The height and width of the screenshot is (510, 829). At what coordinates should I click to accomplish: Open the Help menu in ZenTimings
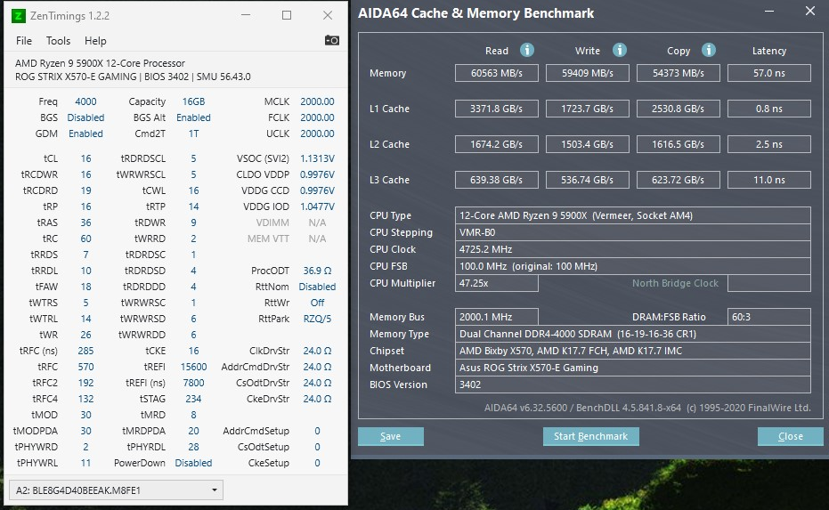click(95, 41)
